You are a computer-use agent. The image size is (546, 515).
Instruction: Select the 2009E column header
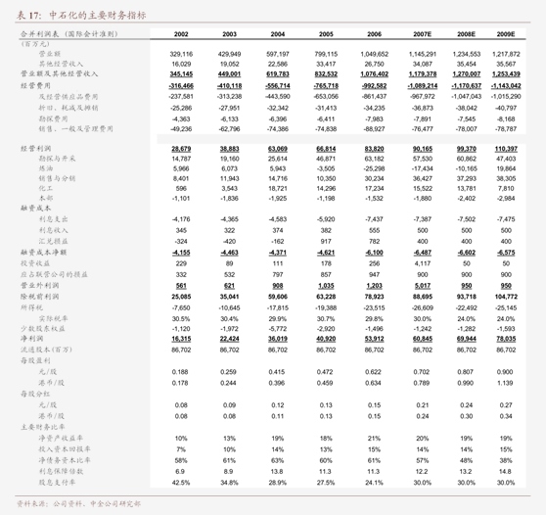coord(506,34)
